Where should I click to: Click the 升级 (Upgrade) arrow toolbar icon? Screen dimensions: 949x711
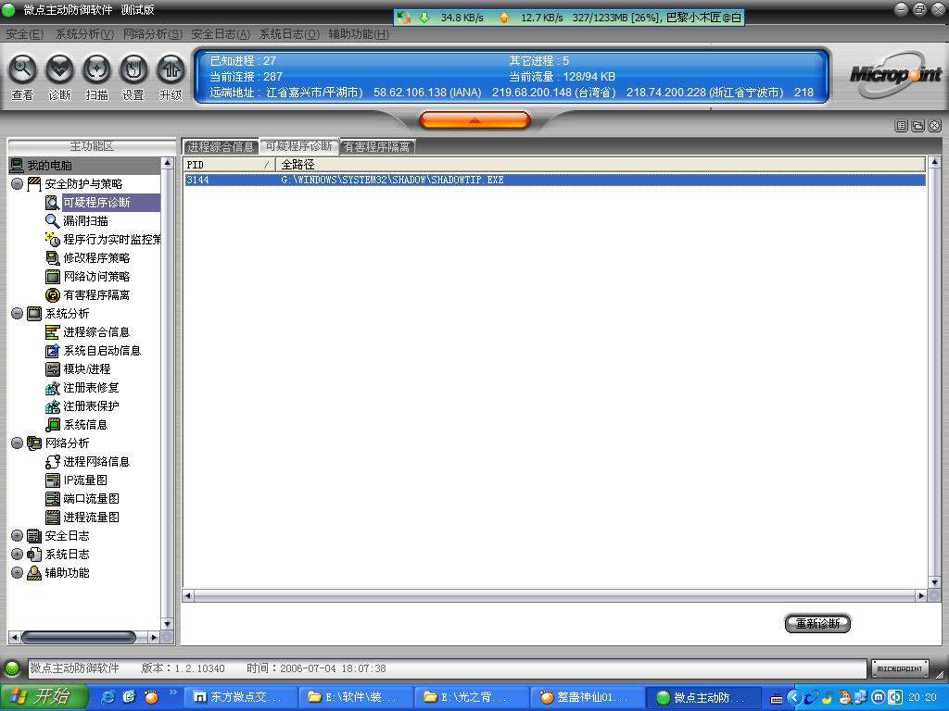(171, 69)
